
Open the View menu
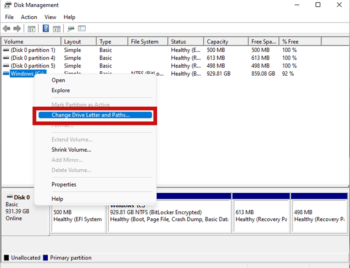[50, 17]
